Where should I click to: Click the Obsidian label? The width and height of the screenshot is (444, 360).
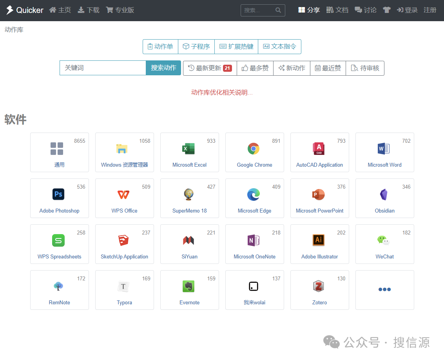tap(384, 211)
